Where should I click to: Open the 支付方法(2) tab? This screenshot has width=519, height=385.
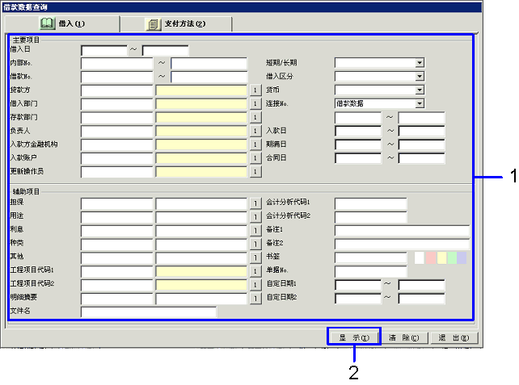[175, 23]
